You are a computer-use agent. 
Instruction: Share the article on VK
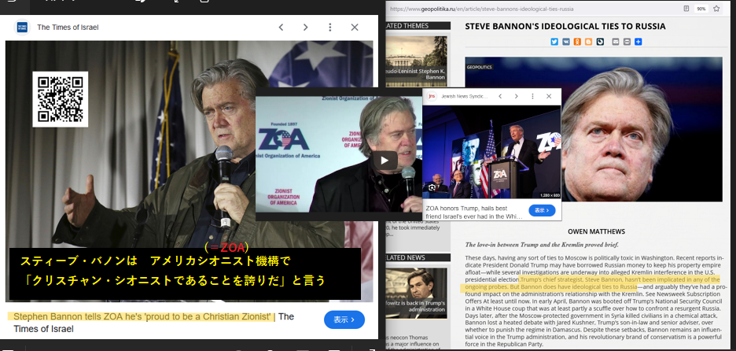(566, 41)
